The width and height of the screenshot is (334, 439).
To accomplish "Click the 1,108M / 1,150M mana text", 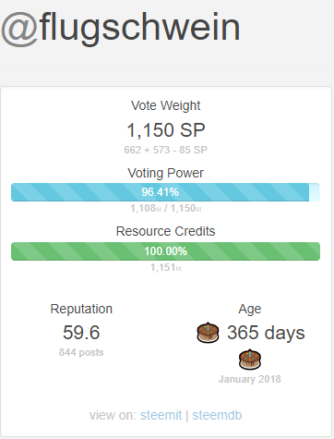I will [x=166, y=209].
